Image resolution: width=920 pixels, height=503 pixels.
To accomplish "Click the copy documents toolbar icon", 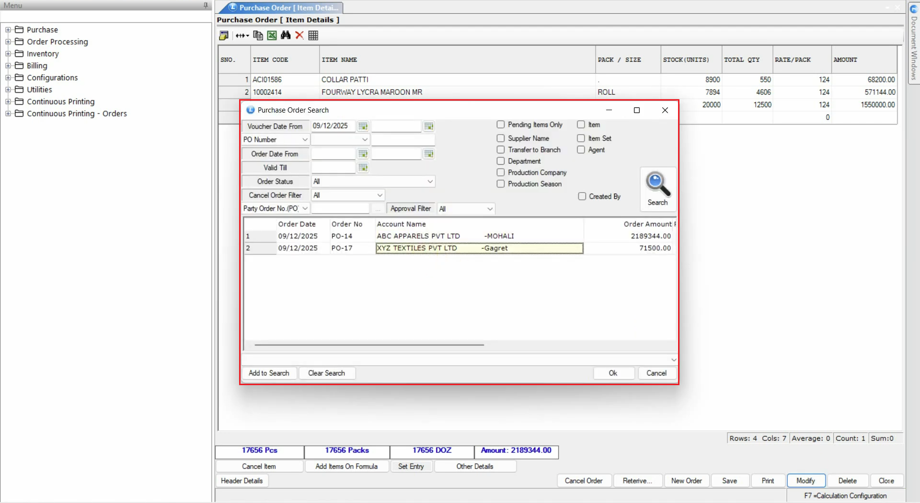I will click(x=258, y=35).
